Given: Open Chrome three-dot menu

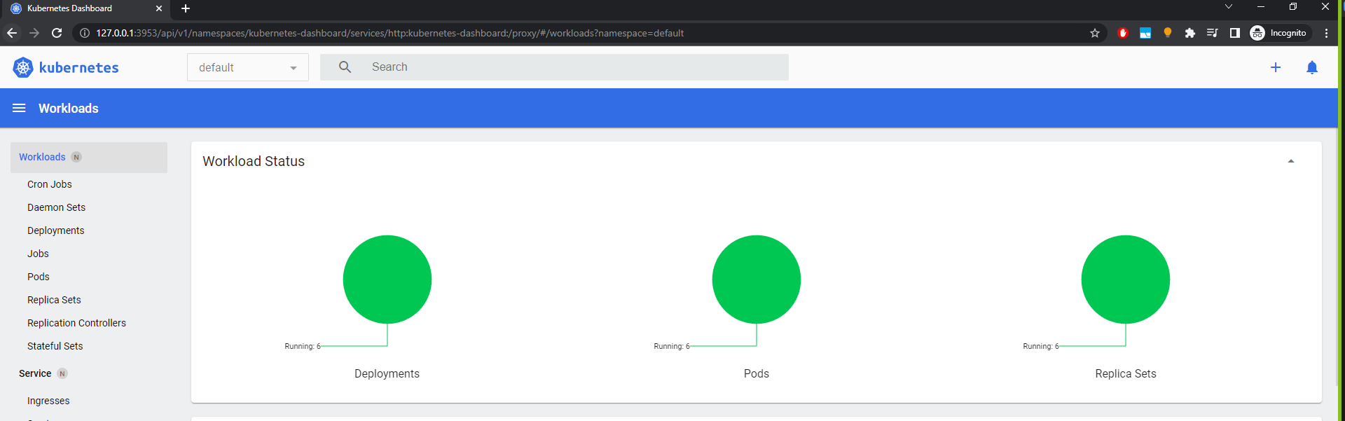Looking at the screenshot, I should pos(1326,33).
